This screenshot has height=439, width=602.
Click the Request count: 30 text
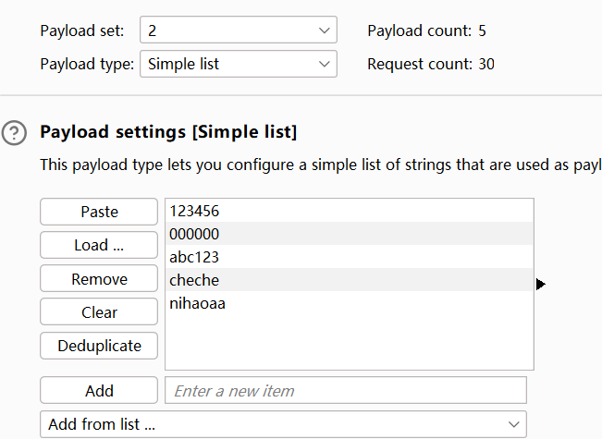tap(431, 64)
